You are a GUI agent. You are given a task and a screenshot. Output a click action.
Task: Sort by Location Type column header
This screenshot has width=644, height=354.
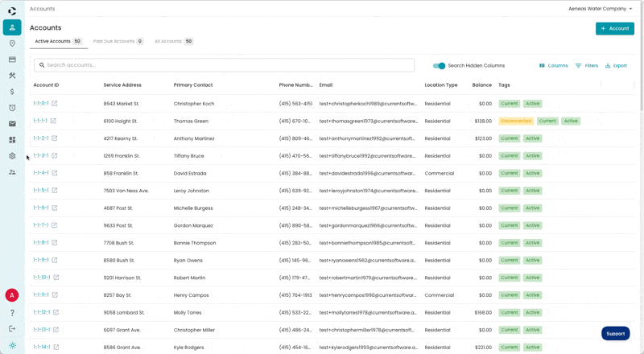(x=440, y=85)
